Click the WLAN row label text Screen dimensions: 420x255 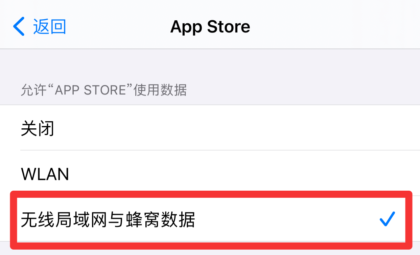[45, 174]
